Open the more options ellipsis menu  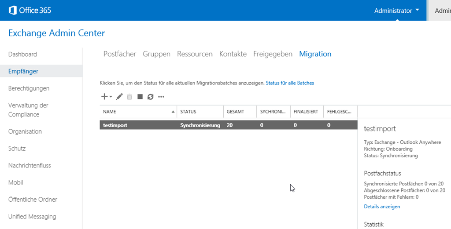click(x=161, y=97)
